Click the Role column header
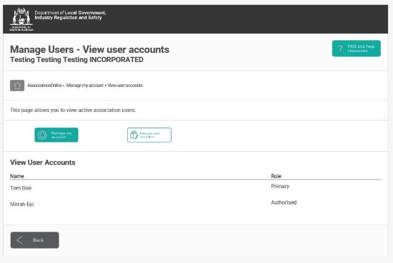393x263 pixels. (276, 176)
